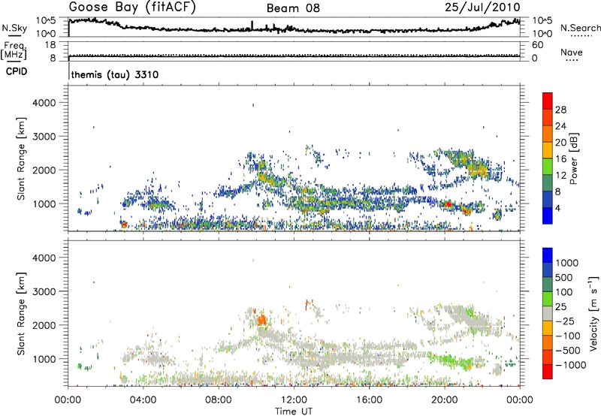Click the 60 tick on the Nave axis
Viewport: 601px width, 416px height.
click(x=537, y=45)
